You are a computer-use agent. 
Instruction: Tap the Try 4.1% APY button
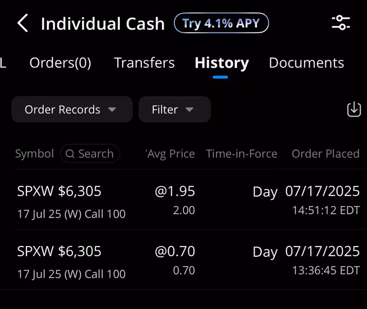pos(221,23)
